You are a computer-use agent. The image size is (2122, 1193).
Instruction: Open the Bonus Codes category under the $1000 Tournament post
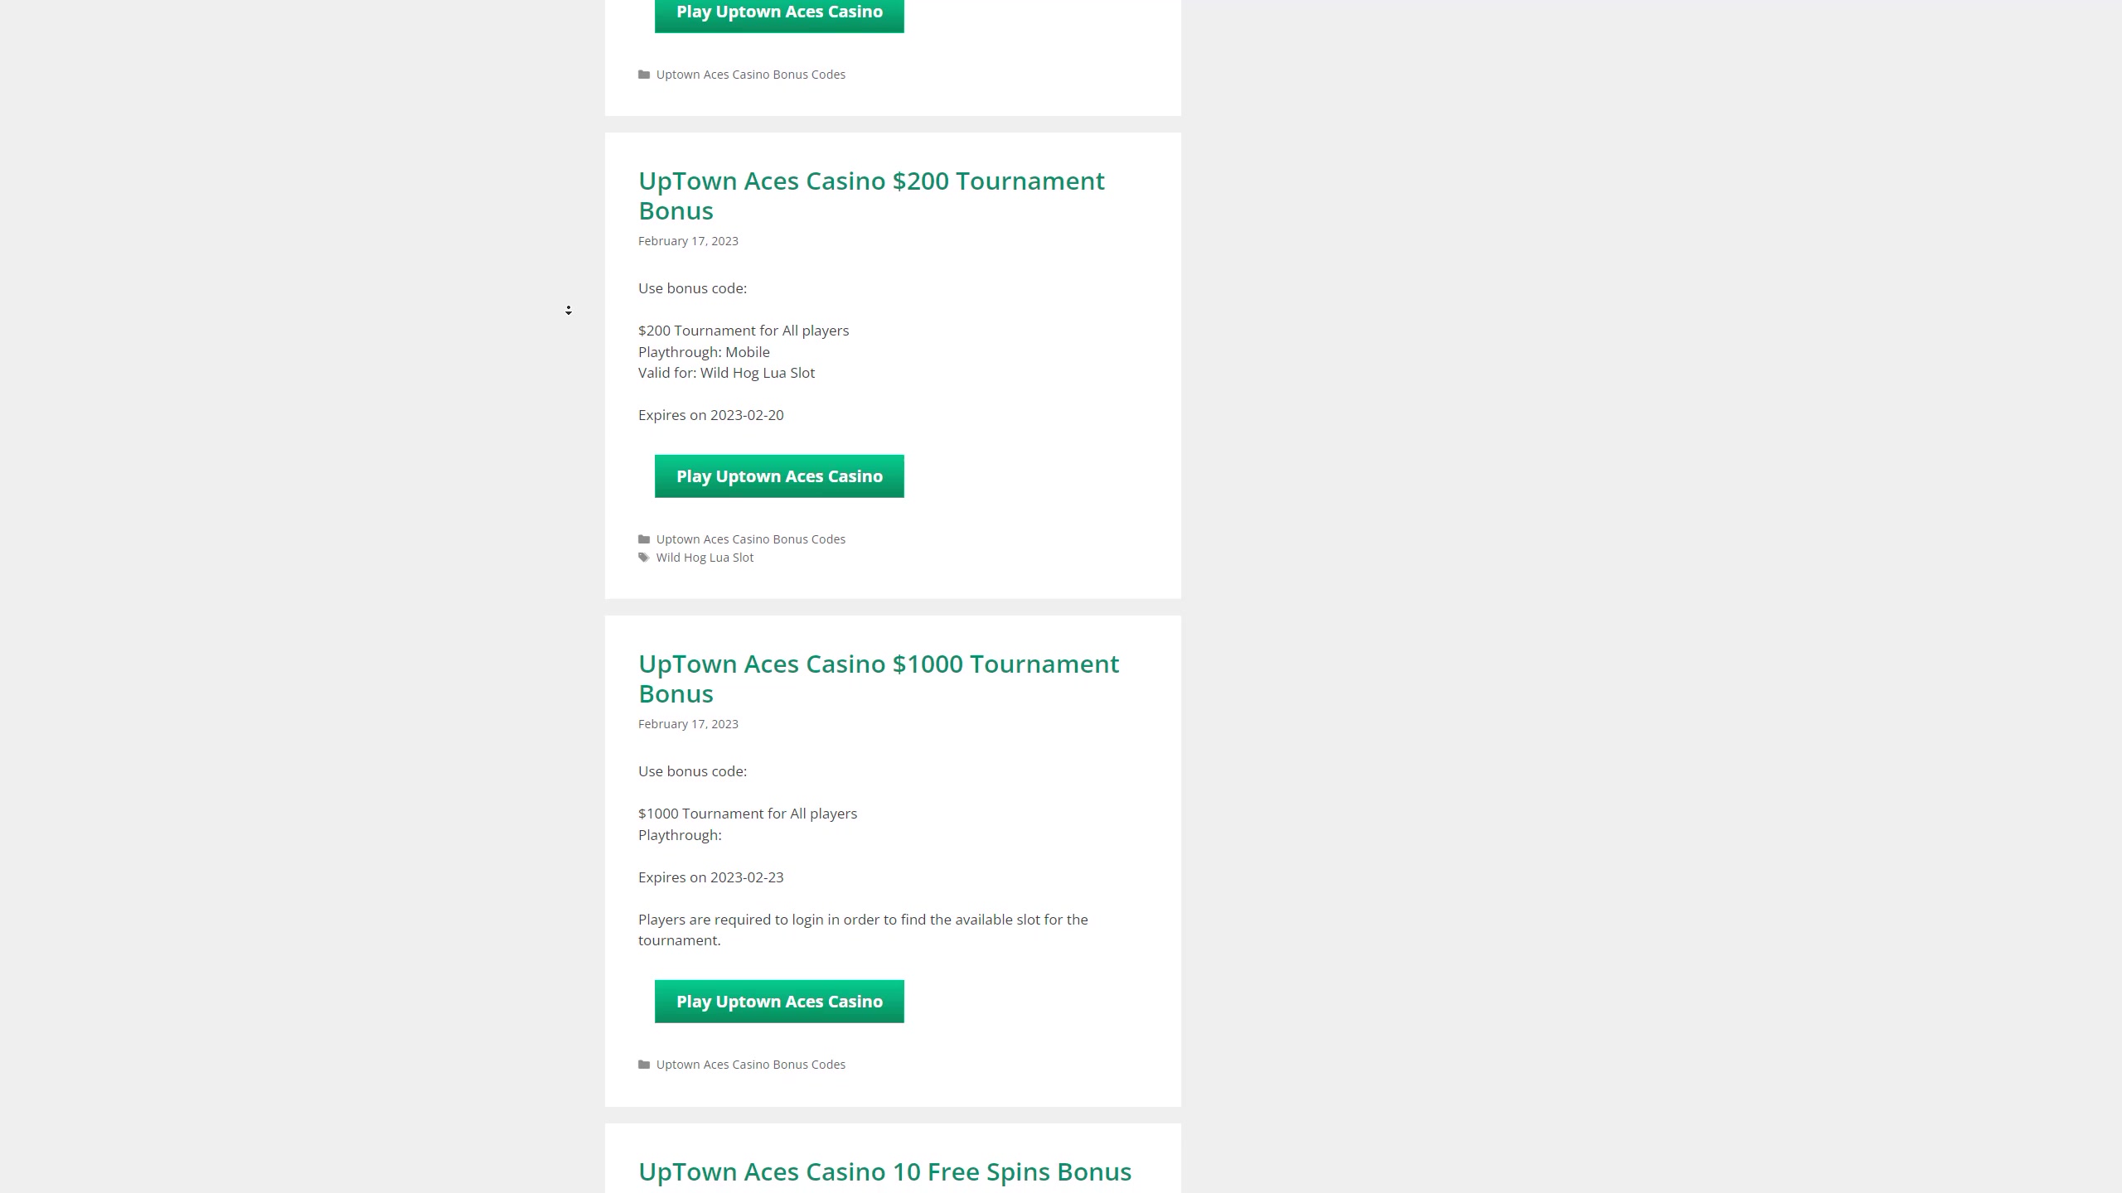pyautogui.click(x=750, y=1065)
